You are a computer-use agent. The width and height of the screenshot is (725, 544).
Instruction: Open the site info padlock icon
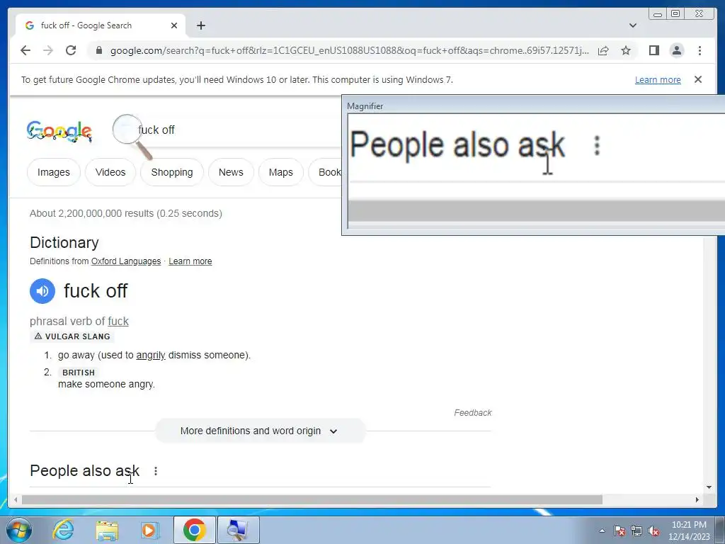pos(98,50)
